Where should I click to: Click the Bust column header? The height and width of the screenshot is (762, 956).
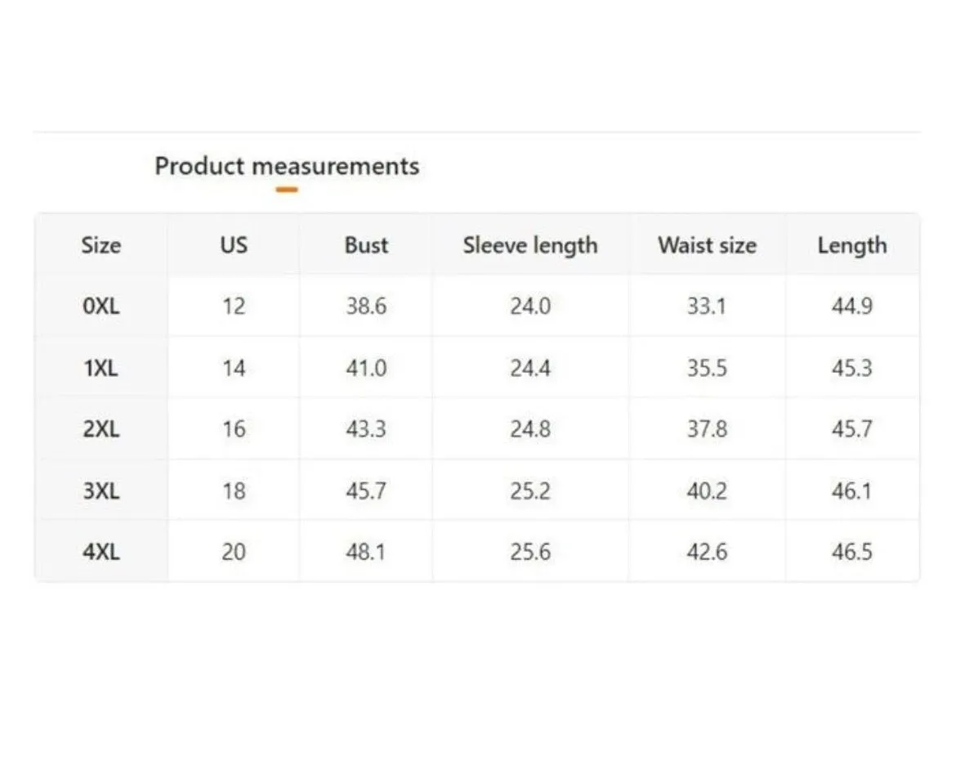[x=366, y=245]
